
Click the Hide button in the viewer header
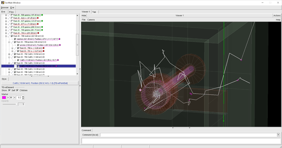(x=84, y=16)
